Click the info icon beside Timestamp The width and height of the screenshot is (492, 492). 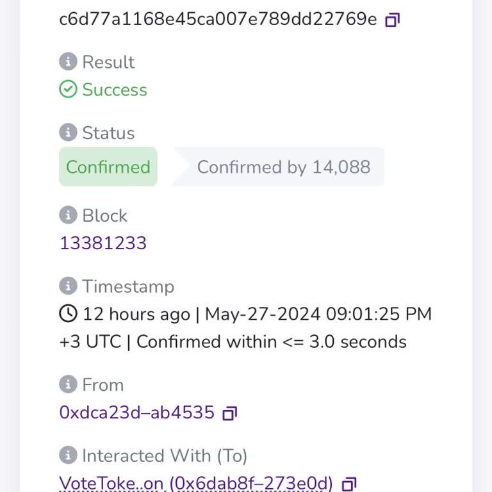point(68,286)
